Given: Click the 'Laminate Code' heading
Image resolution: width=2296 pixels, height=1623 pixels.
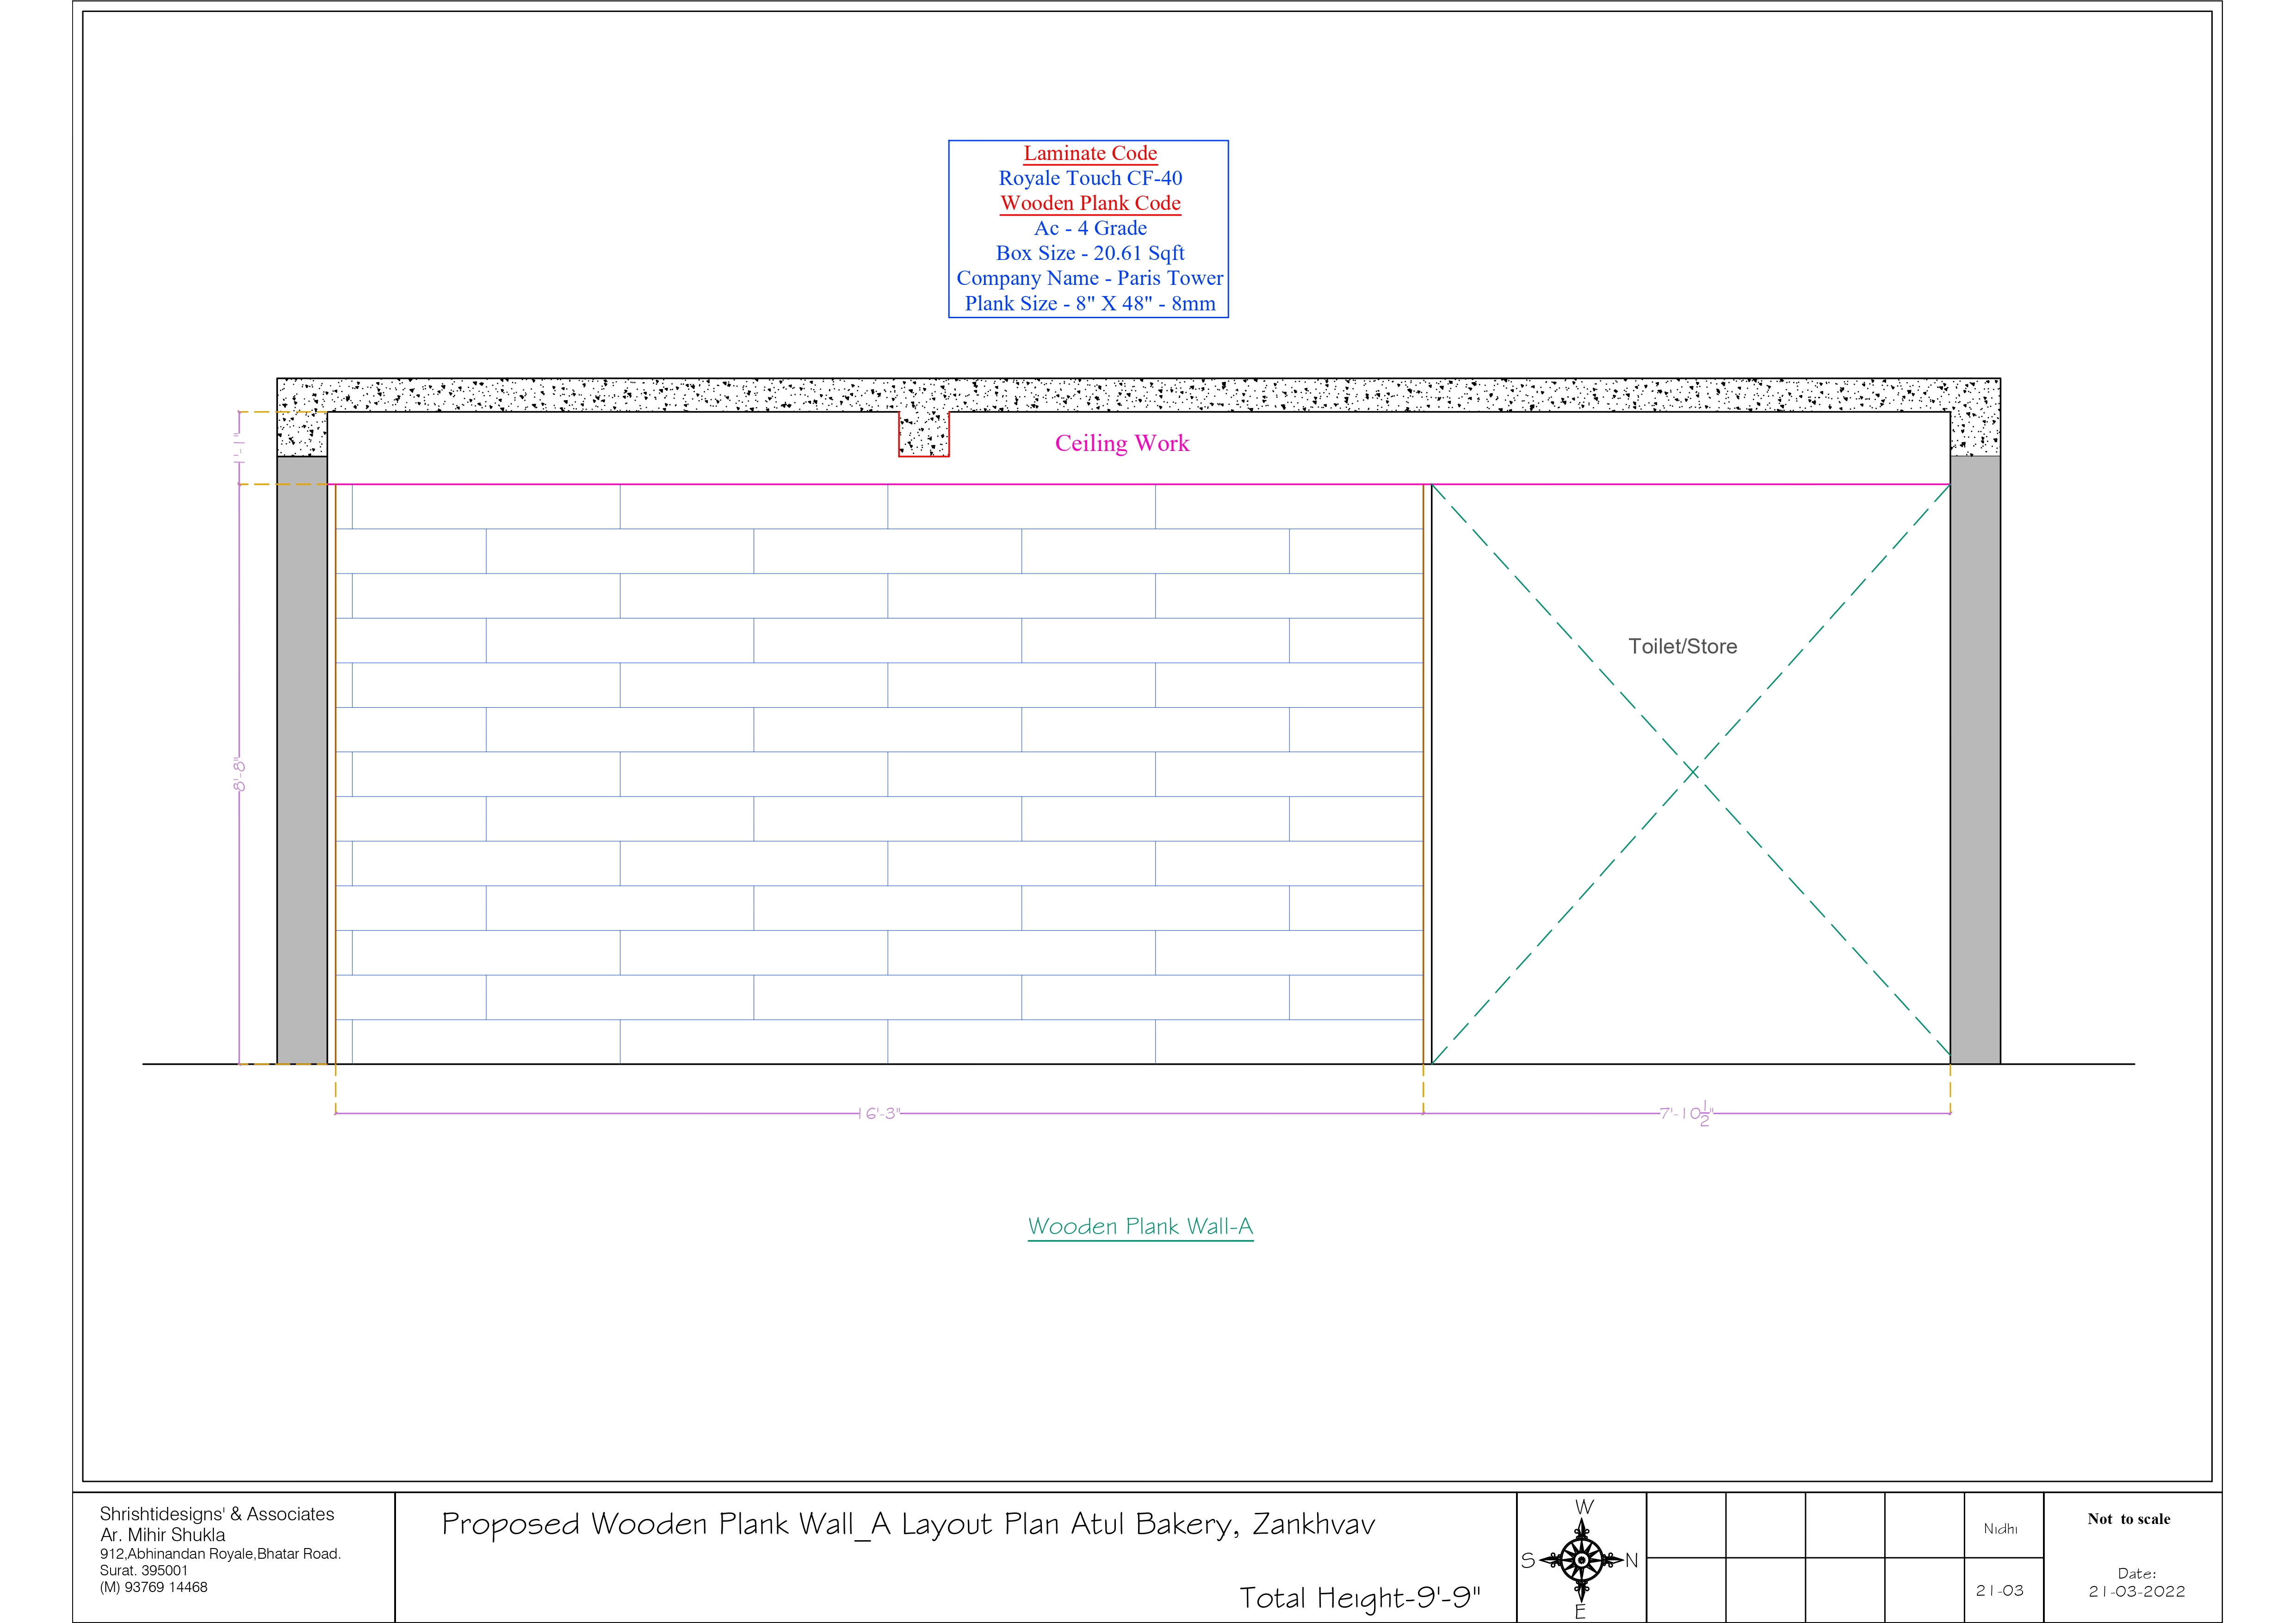Looking at the screenshot, I should pos(1090,153).
